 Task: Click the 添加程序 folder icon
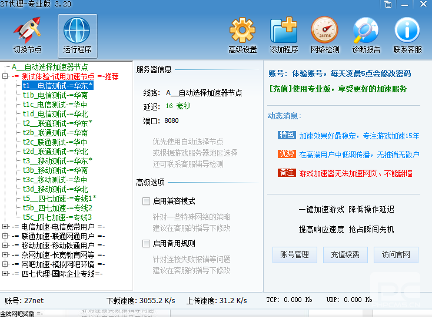pyautogui.click(x=283, y=31)
